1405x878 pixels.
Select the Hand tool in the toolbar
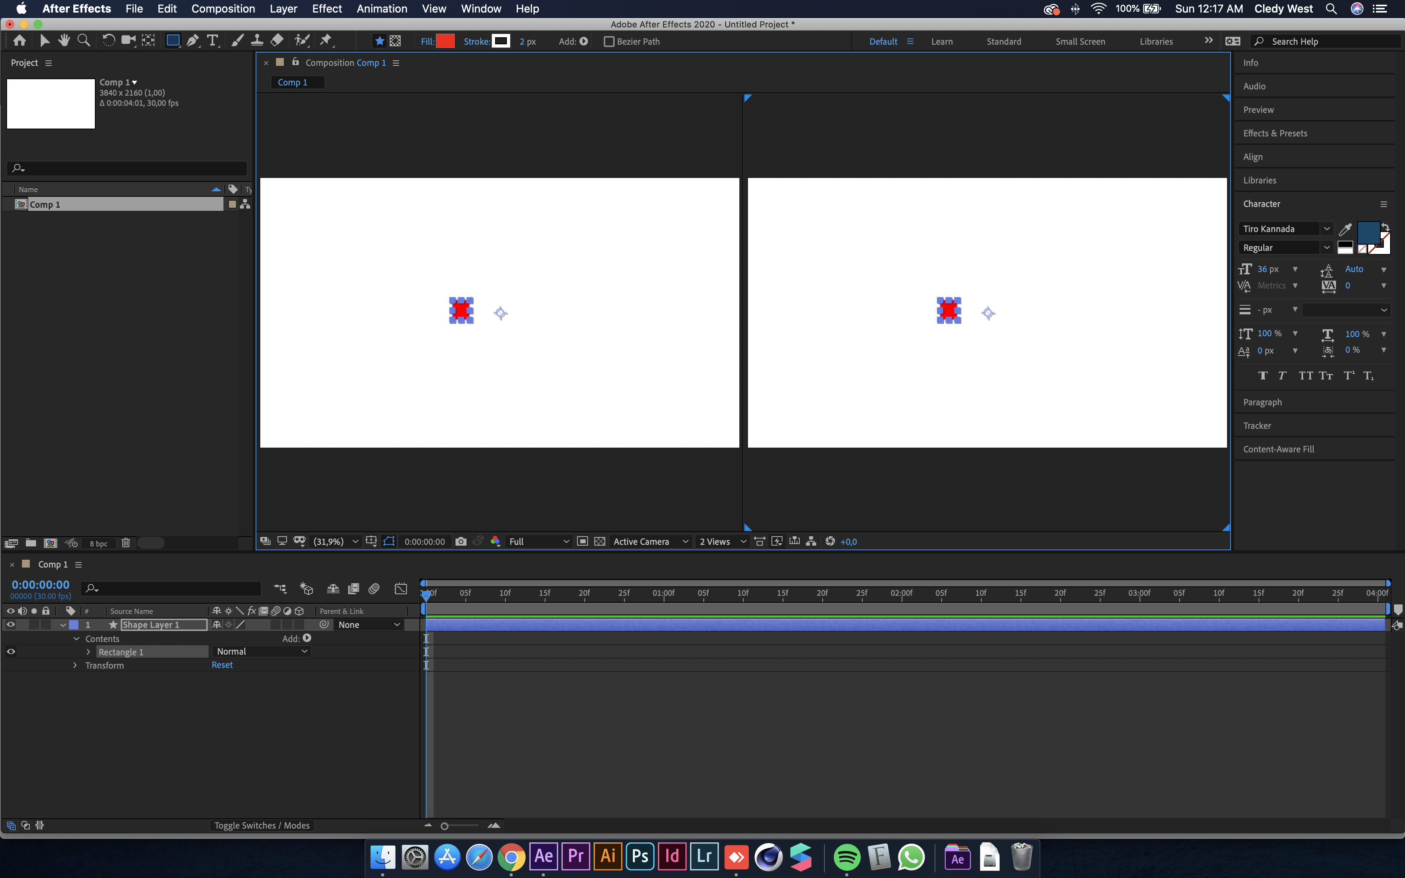click(x=64, y=40)
